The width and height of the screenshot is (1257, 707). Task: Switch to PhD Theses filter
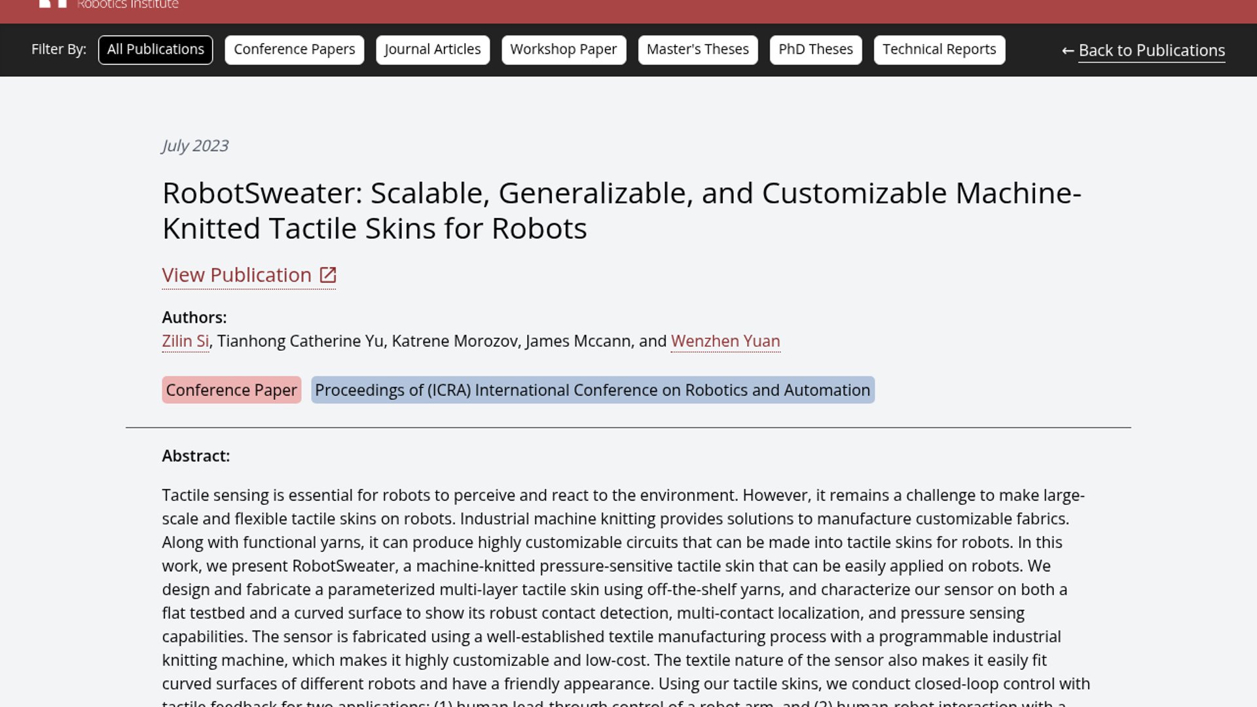coord(815,50)
